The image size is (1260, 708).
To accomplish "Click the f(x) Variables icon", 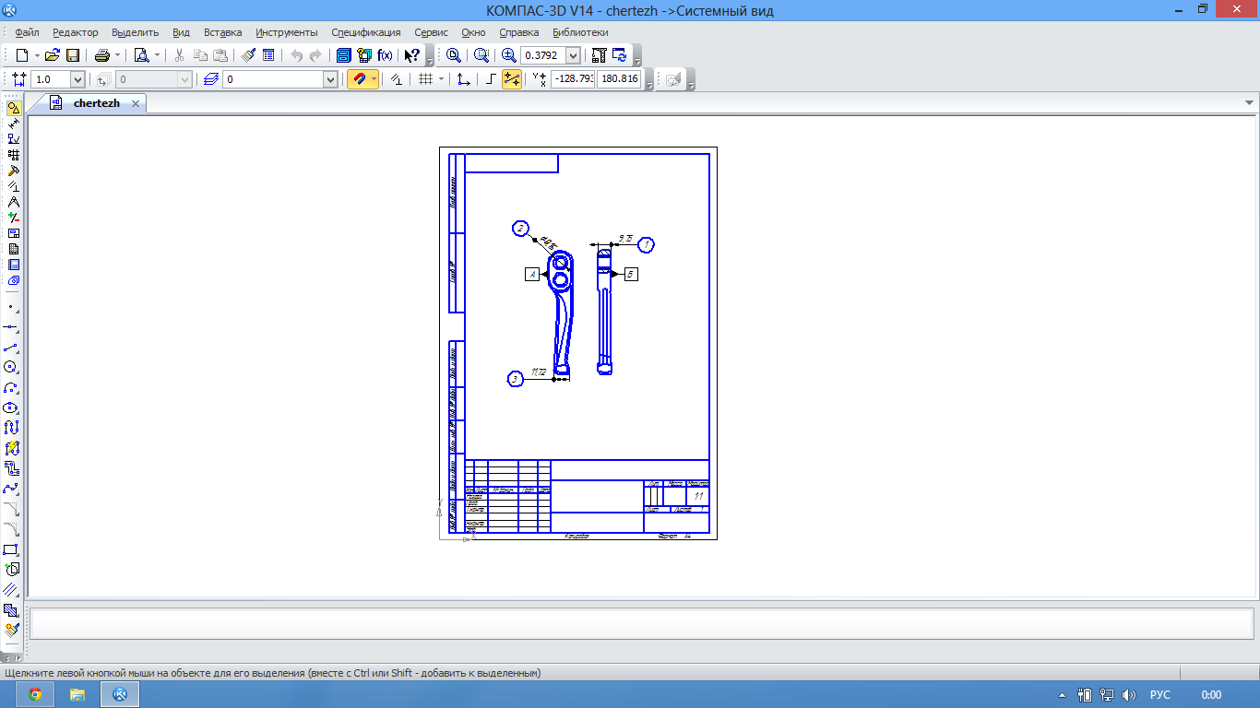I will [385, 55].
